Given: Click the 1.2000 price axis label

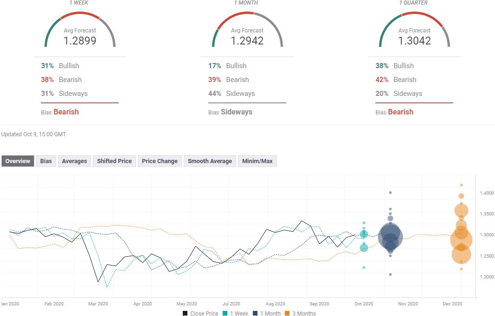Looking at the screenshot, I should tap(487, 277).
